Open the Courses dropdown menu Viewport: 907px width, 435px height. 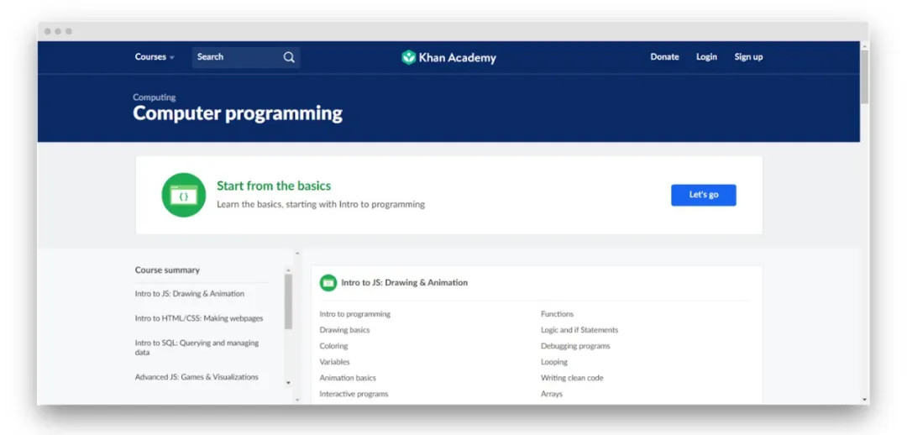coord(155,57)
